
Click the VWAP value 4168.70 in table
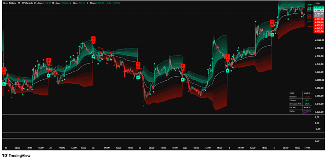coord(307,93)
